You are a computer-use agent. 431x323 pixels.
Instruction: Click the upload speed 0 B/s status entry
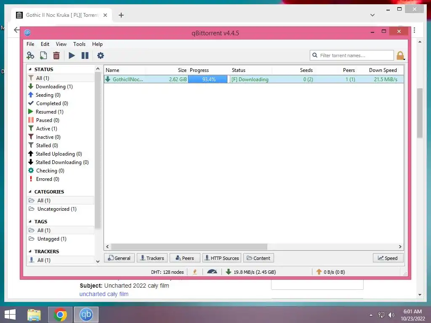(x=330, y=272)
